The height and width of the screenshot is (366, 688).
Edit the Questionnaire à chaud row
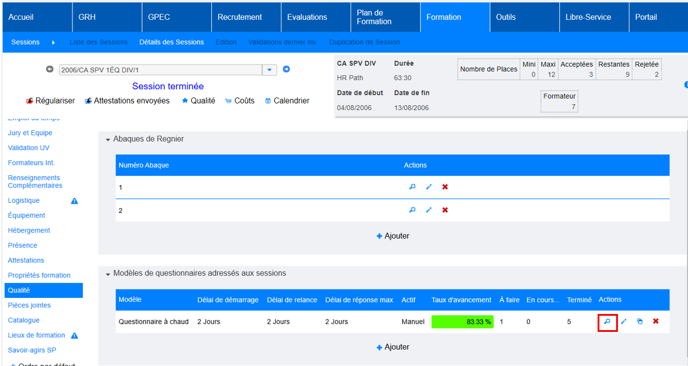pyautogui.click(x=623, y=322)
